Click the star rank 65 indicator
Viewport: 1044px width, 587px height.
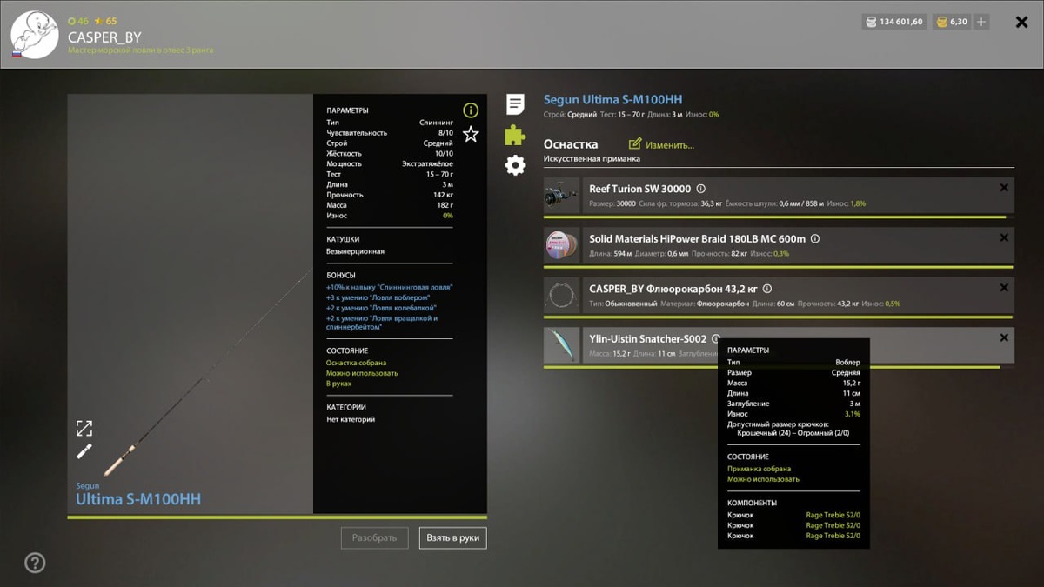click(105, 21)
